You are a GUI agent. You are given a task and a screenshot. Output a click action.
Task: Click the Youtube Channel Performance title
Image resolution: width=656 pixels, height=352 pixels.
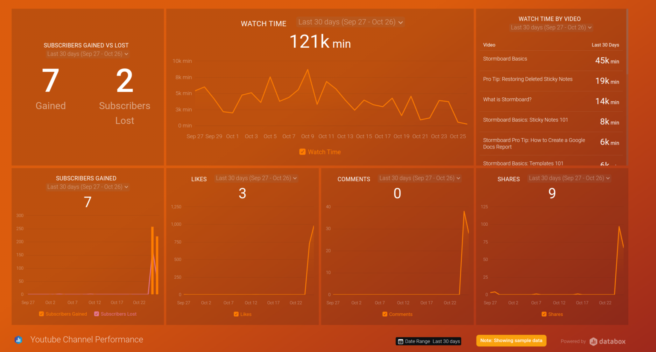86,339
